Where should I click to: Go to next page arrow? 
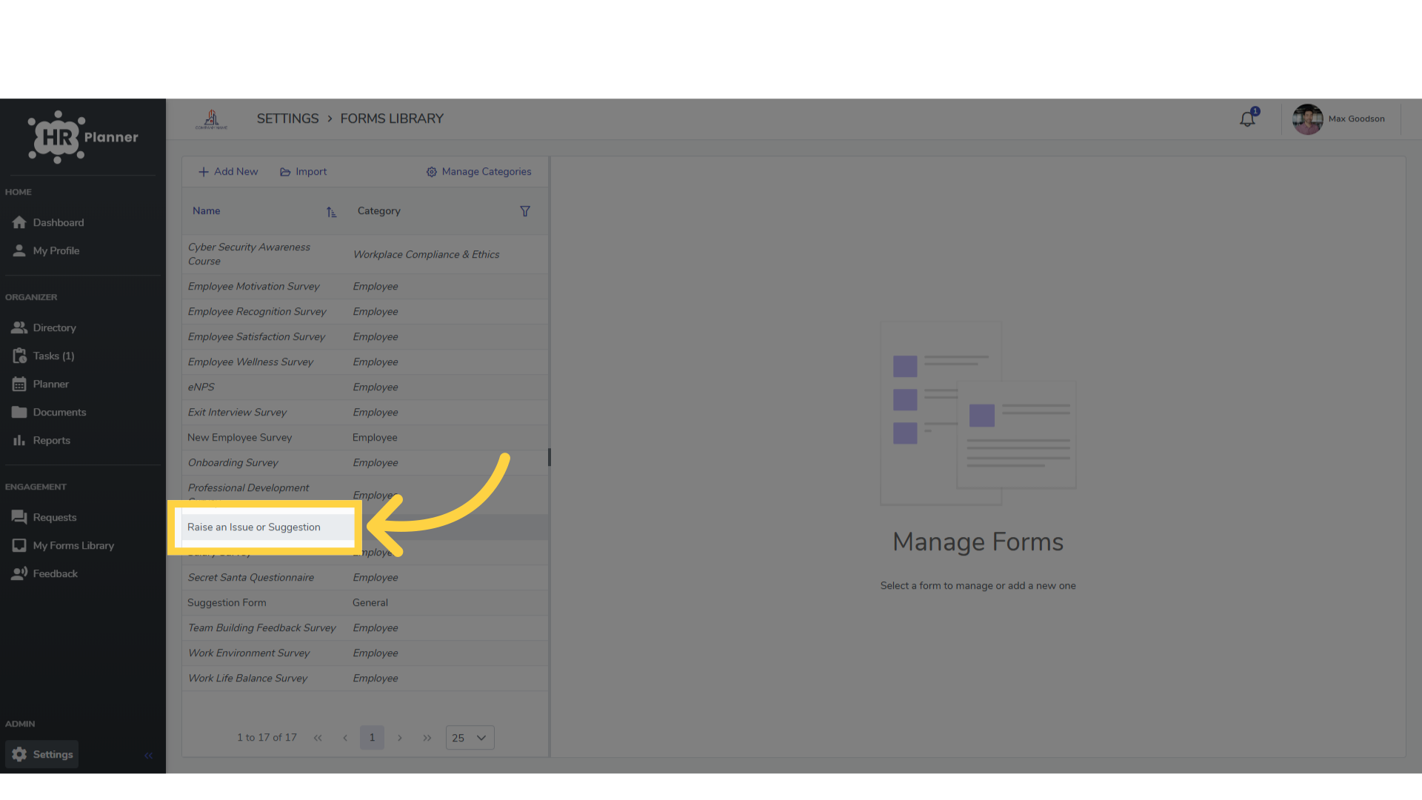(x=400, y=738)
